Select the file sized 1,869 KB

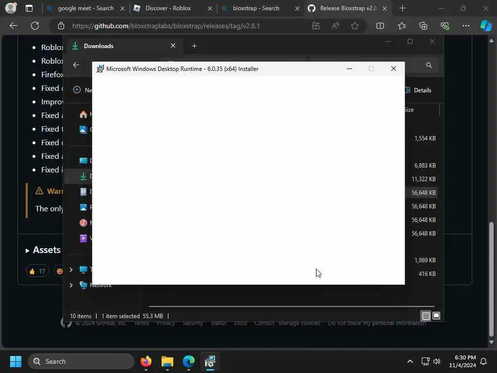click(425, 260)
